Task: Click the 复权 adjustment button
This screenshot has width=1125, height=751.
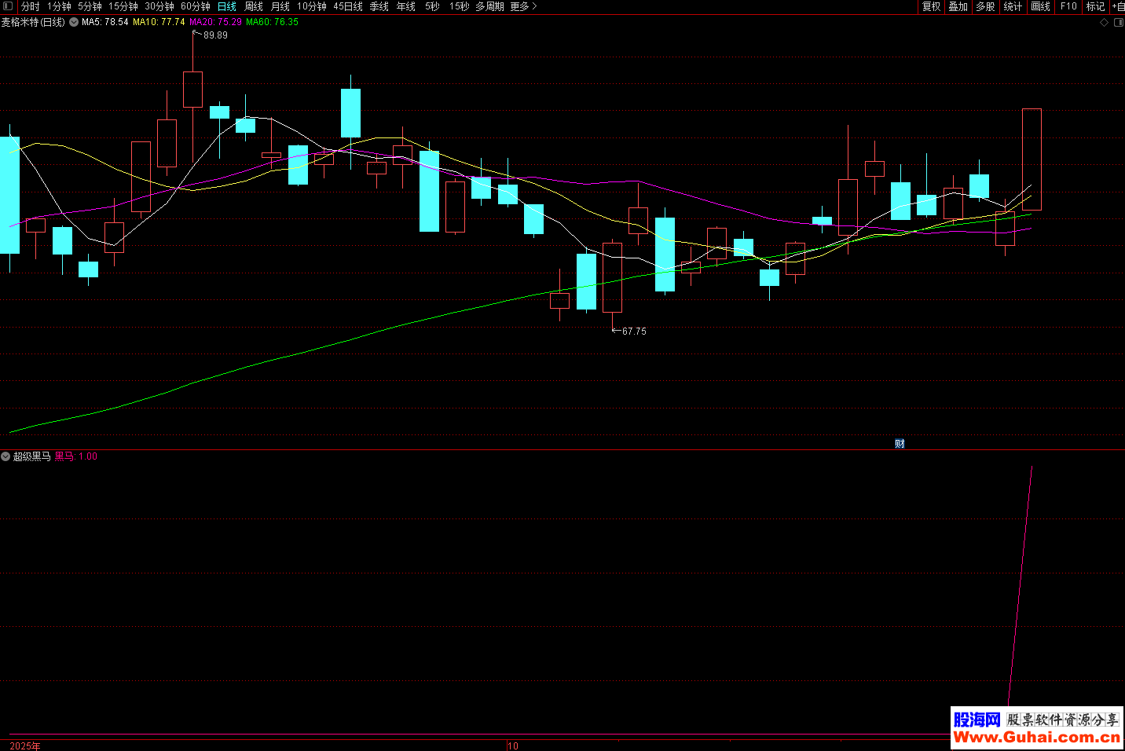Action: click(x=932, y=6)
